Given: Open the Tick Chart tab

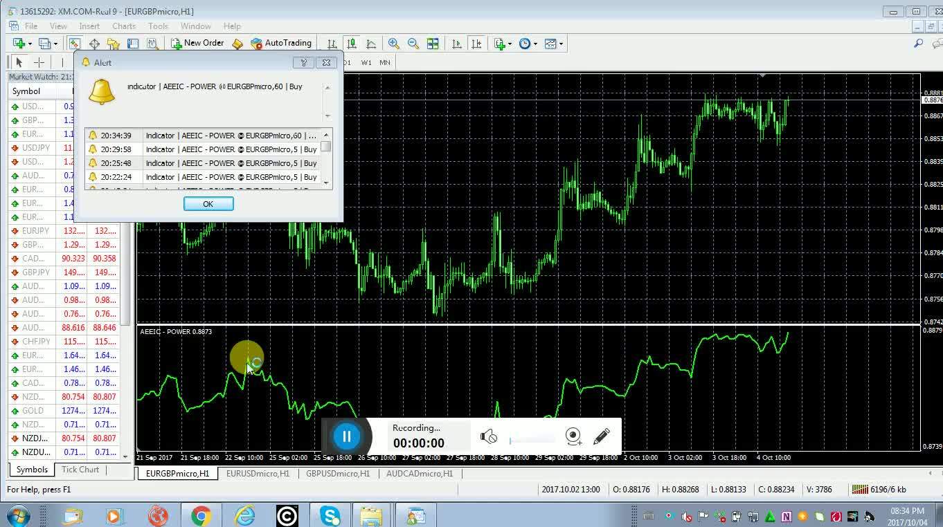Looking at the screenshot, I should (80, 470).
